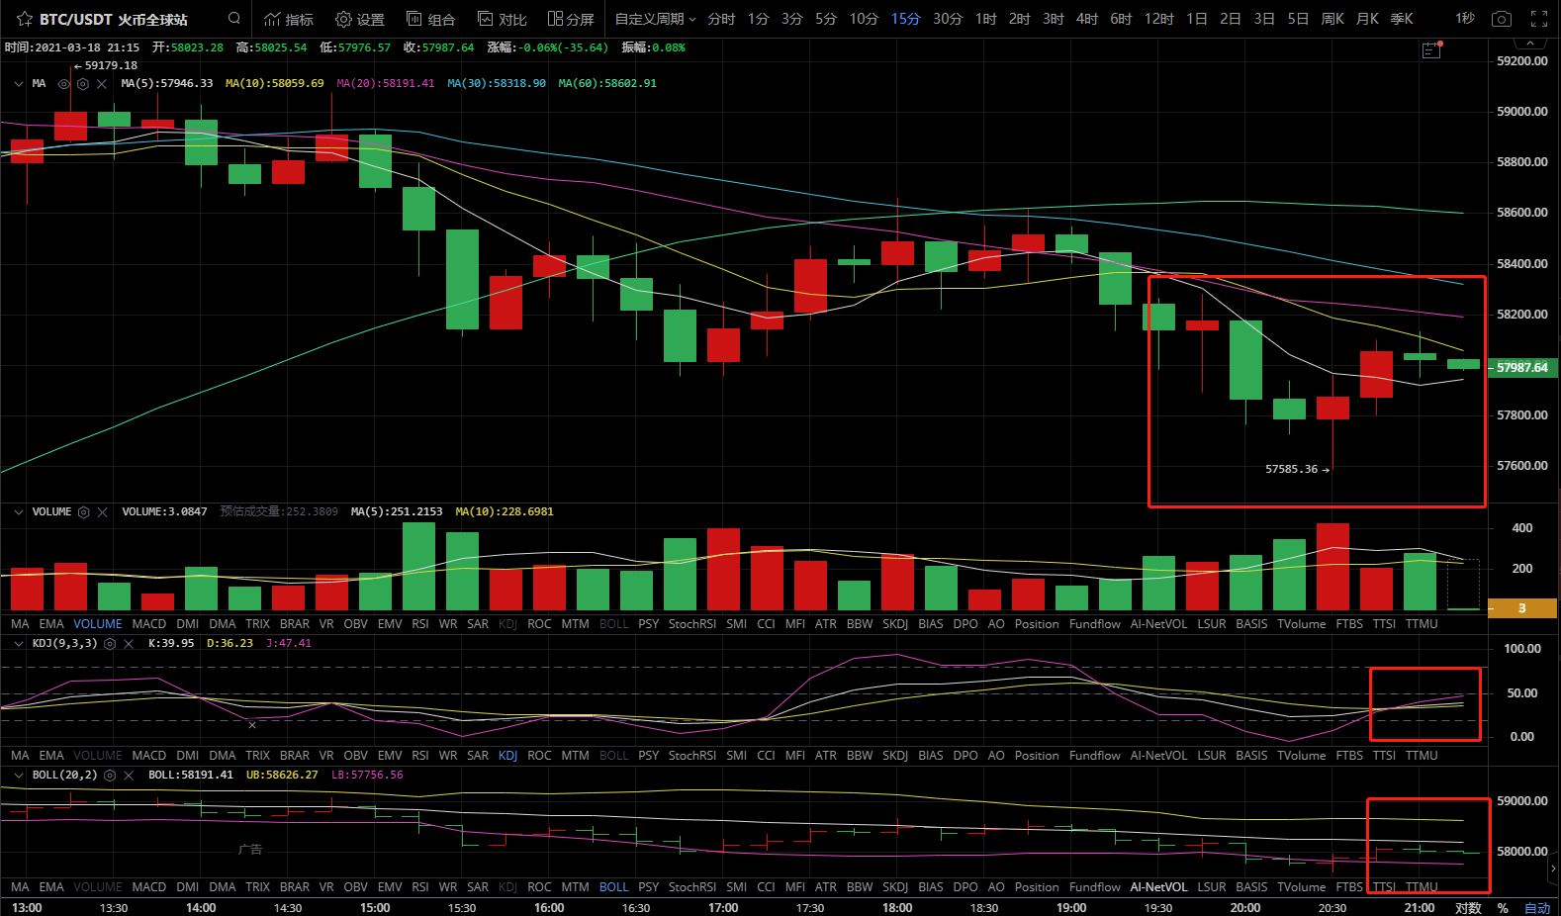This screenshot has width=1561, height=916.
Task: Collapse price axis with top up-arrow tab
Action: coord(1530,45)
